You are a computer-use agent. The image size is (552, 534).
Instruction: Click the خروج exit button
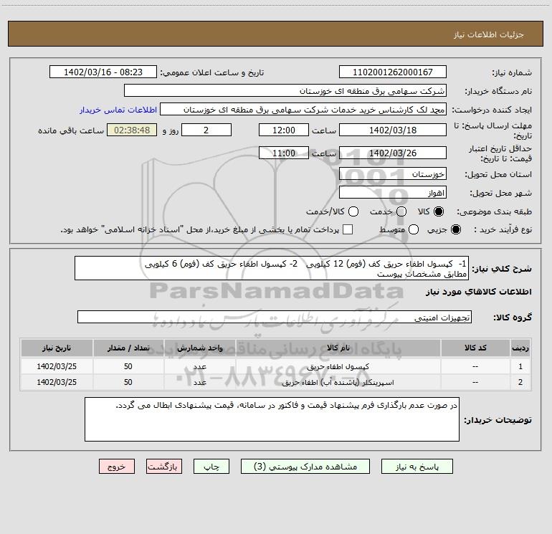pyautogui.click(x=117, y=466)
